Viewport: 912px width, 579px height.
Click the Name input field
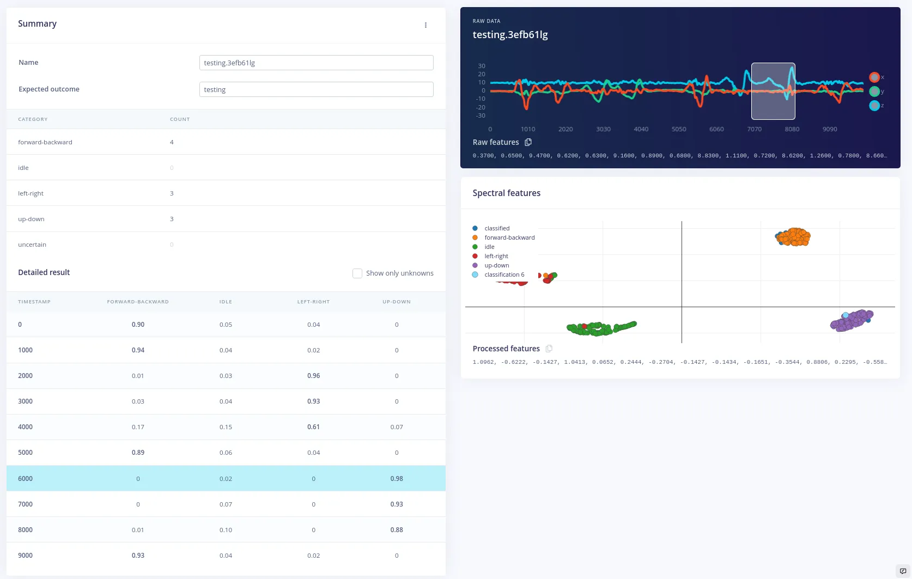(316, 63)
